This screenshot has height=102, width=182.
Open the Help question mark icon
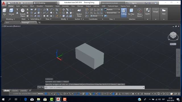(156, 3)
